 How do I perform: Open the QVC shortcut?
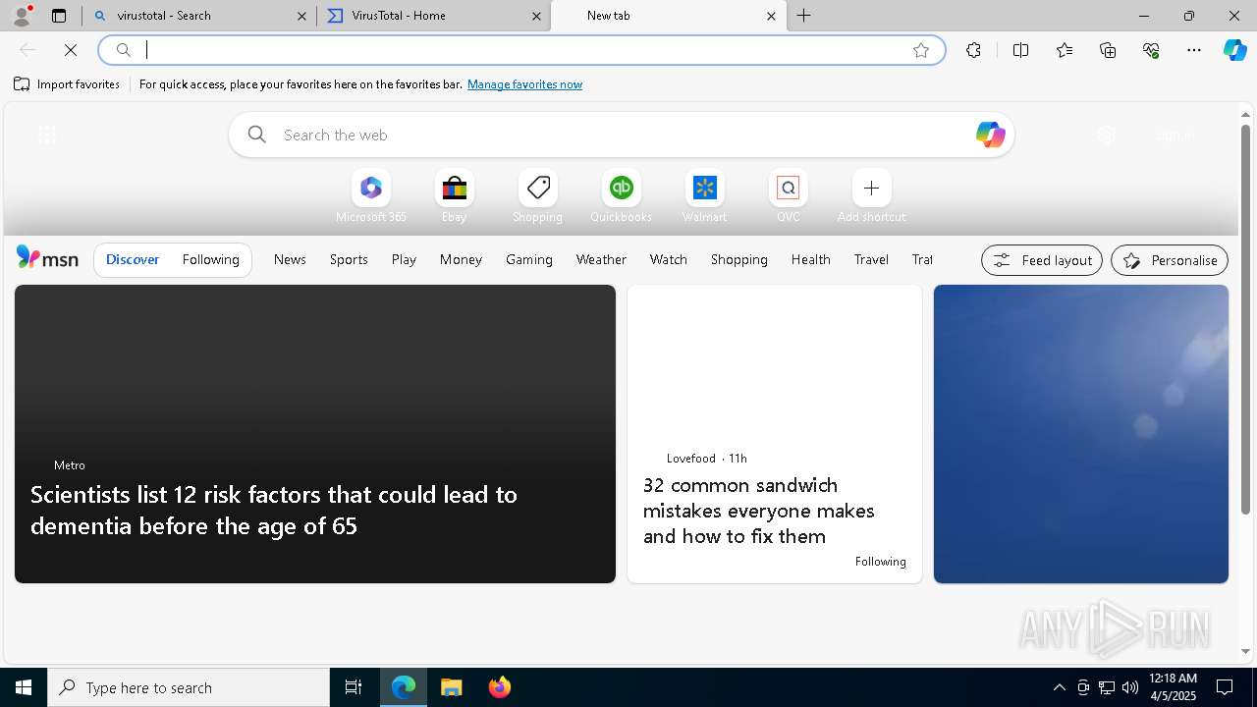click(788, 196)
